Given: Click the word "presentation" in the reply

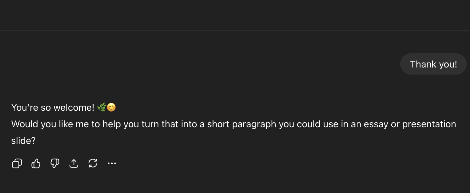Looking at the screenshot, I should click(429, 124).
